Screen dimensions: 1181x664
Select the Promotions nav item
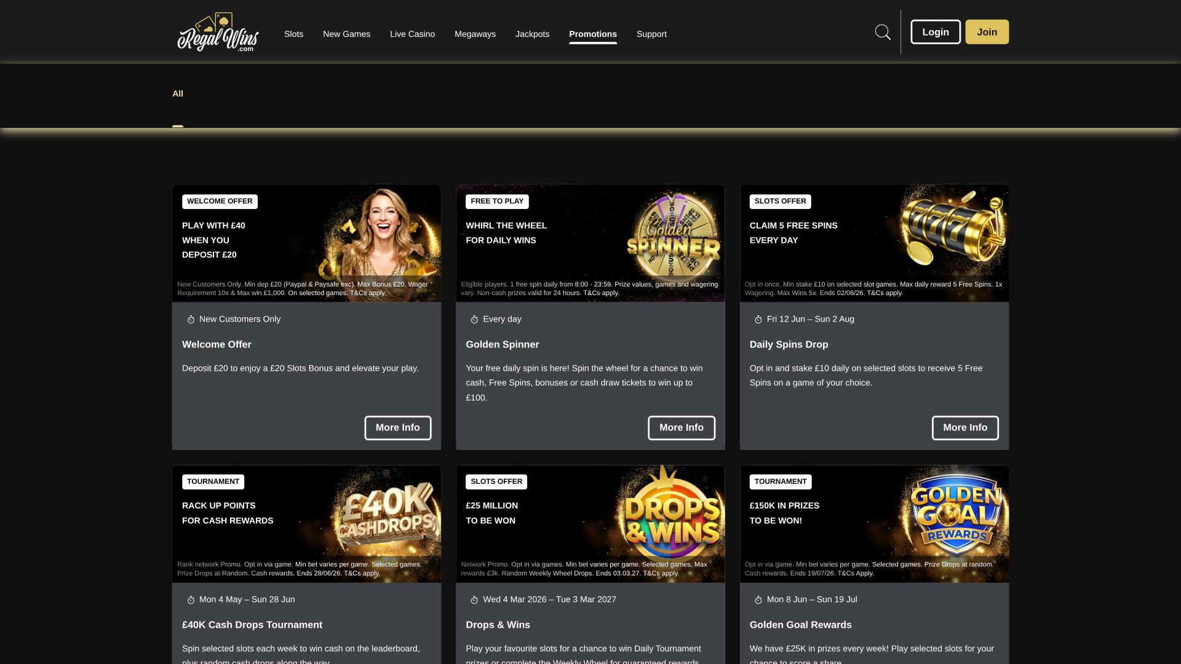pos(593,34)
